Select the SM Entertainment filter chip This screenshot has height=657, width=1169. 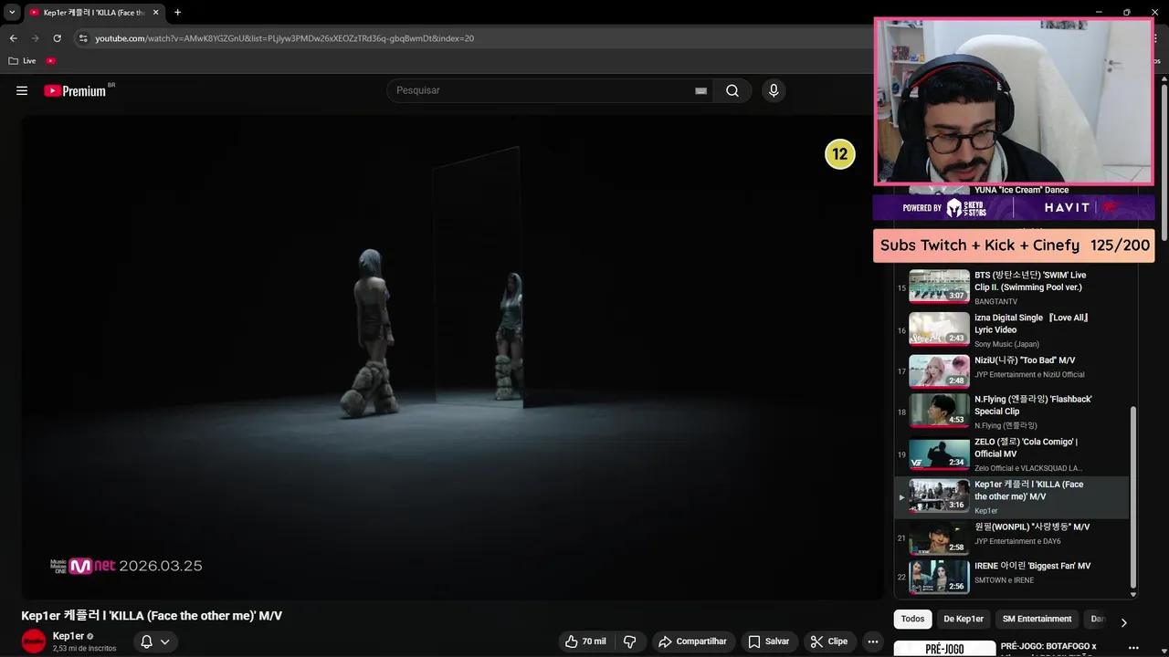pyautogui.click(x=1037, y=619)
